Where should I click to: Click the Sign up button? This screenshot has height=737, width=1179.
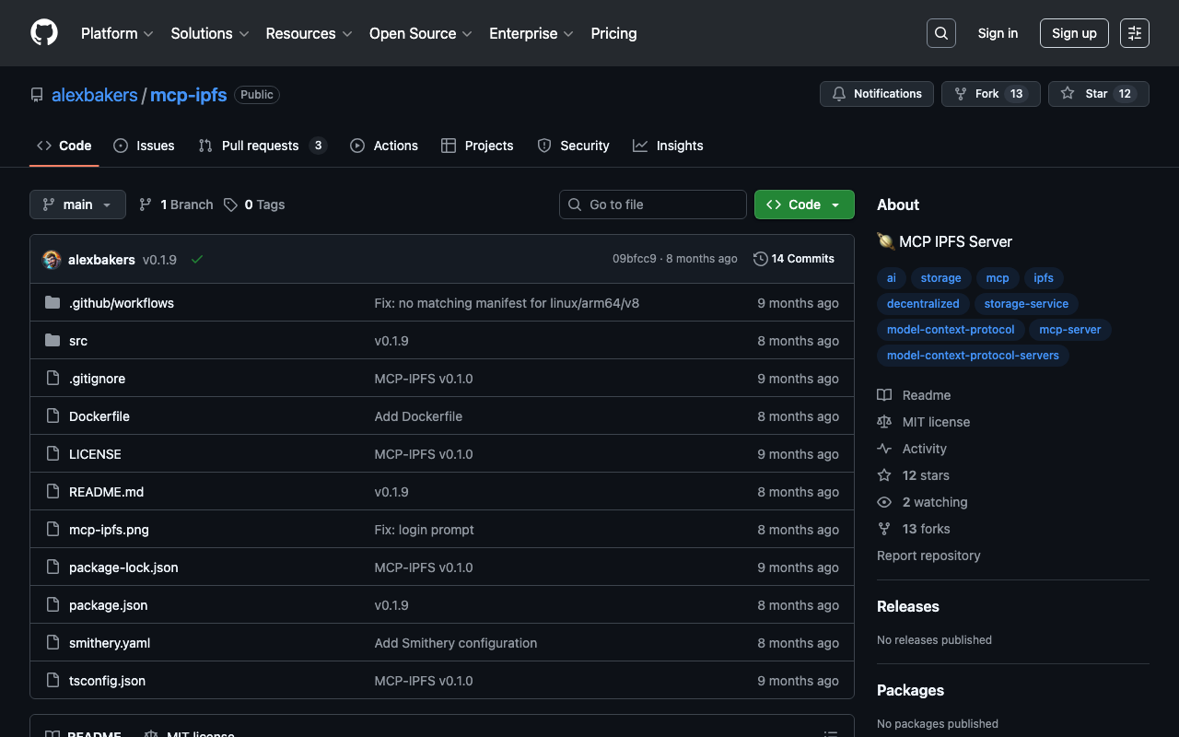(x=1073, y=33)
